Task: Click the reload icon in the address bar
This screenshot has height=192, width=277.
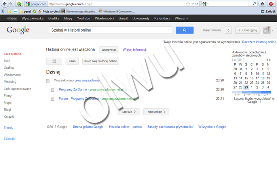Action: 197,4
